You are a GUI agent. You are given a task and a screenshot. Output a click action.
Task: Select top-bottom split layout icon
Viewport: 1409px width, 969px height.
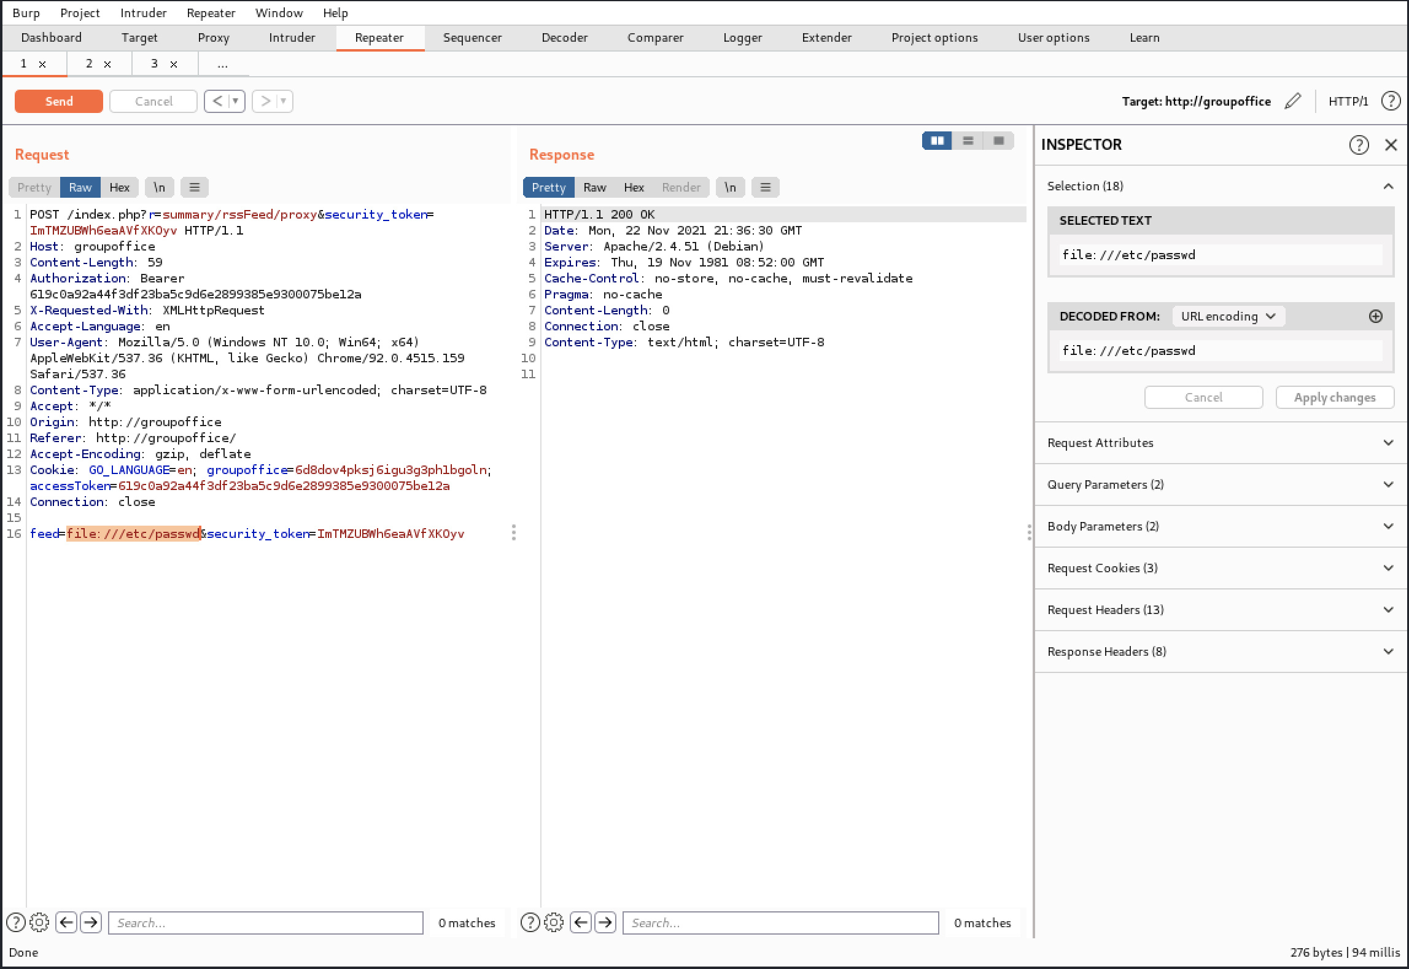(x=968, y=141)
